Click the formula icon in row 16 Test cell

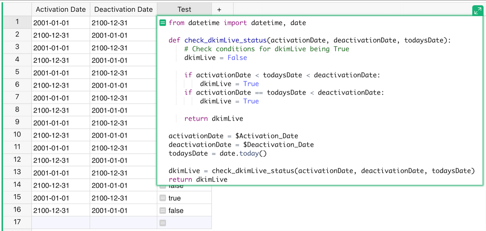tap(163, 211)
